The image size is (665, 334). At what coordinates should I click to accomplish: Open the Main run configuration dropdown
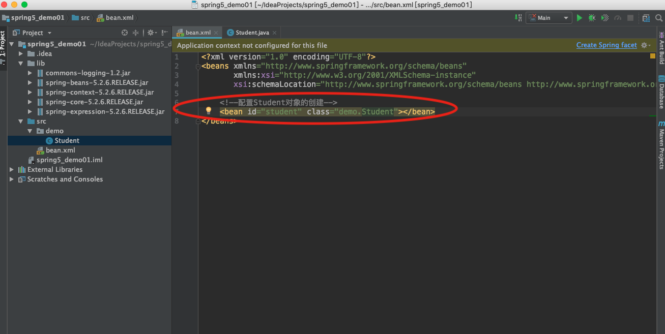(x=548, y=18)
